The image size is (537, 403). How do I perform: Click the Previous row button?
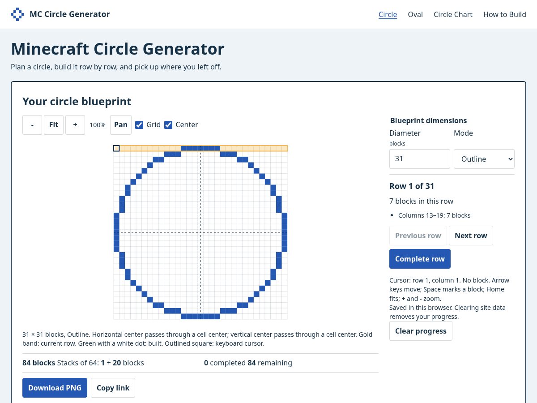pyautogui.click(x=418, y=236)
